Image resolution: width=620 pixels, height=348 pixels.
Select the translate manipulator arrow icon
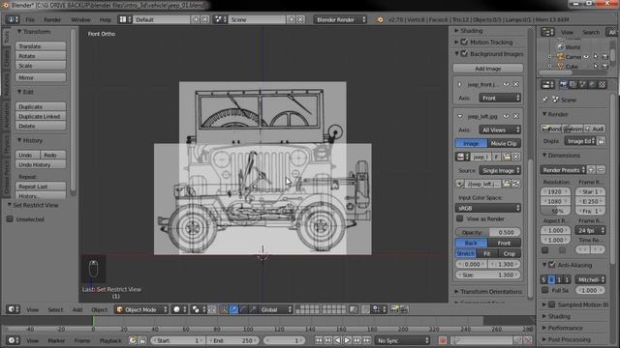233,309
